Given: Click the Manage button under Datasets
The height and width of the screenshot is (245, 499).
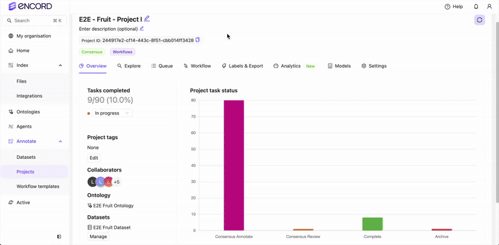Looking at the screenshot, I should click(x=99, y=236).
